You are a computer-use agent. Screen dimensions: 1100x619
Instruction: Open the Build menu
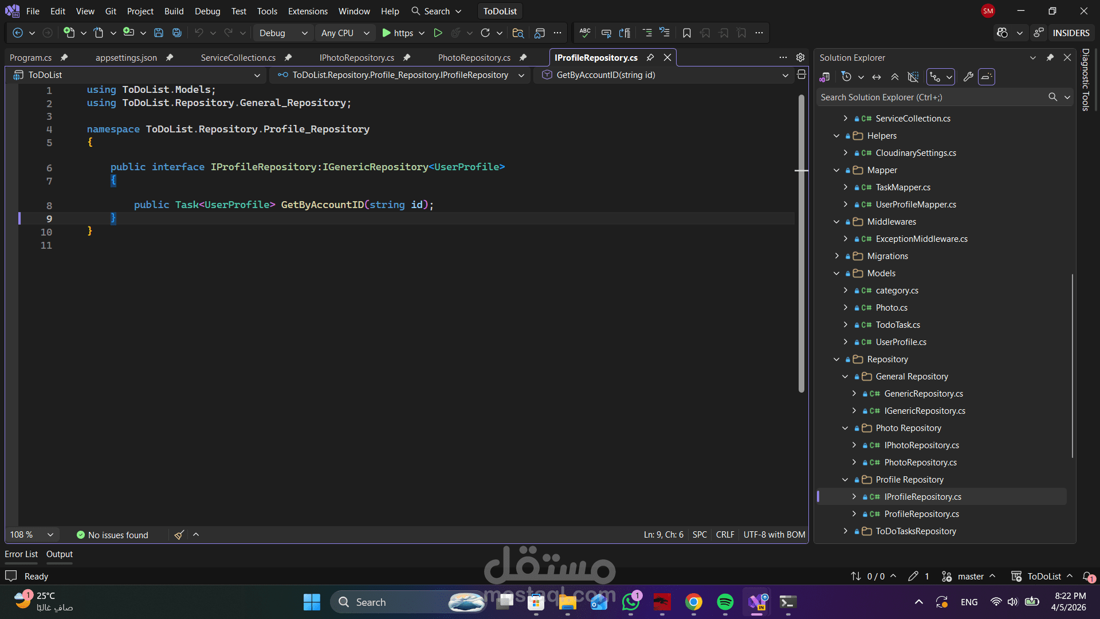(174, 11)
